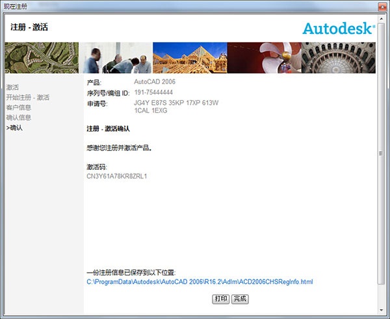Click the scrollbar down arrow

pyautogui.click(x=382, y=310)
